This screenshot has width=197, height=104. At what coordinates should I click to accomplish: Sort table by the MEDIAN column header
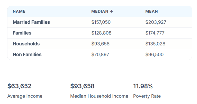pyautogui.click(x=100, y=11)
